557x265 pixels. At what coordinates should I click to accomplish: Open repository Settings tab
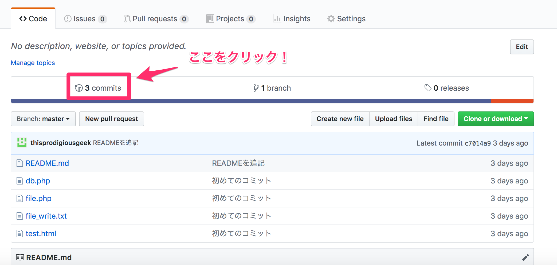(346, 19)
